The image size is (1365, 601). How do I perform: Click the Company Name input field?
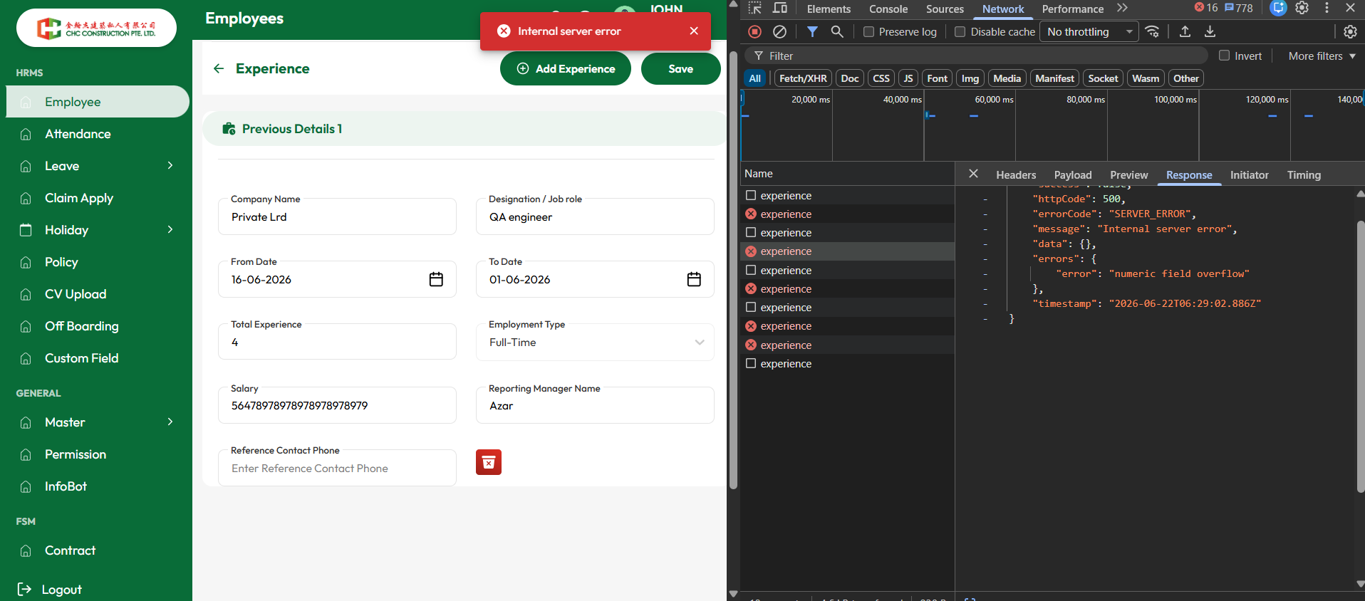tap(337, 216)
